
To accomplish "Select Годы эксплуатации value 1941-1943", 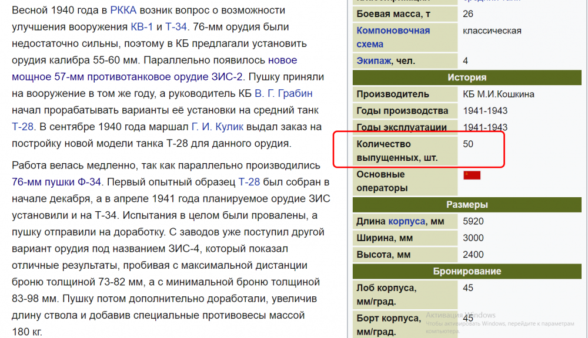I will (485, 128).
